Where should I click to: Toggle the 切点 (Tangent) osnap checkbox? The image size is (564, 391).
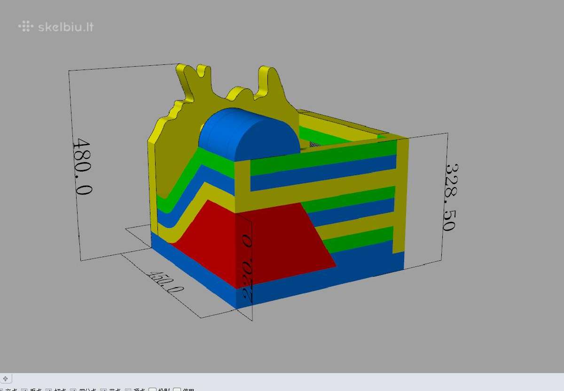click(x=49, y=390)
